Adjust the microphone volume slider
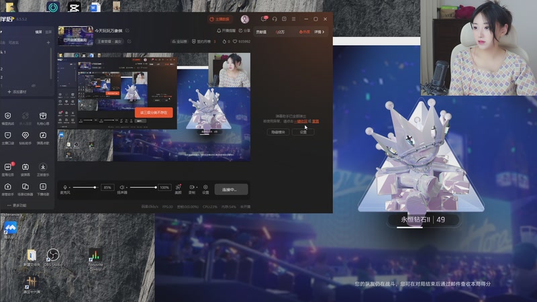 pos(85,187)
